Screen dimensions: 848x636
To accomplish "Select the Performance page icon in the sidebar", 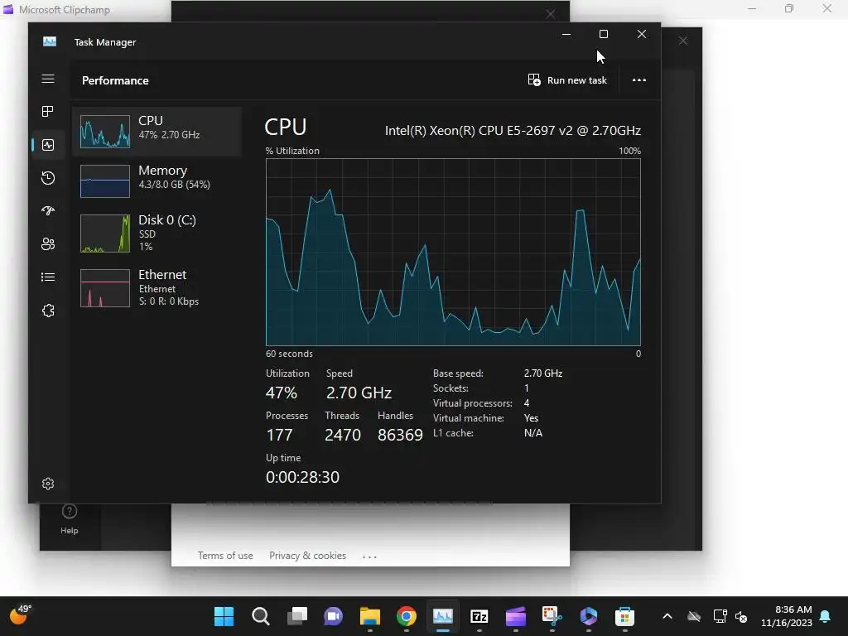I will pyautogui.click(x=48, y=145).
